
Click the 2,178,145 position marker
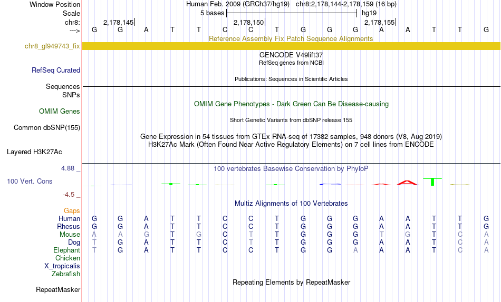[x=119, y=22]
